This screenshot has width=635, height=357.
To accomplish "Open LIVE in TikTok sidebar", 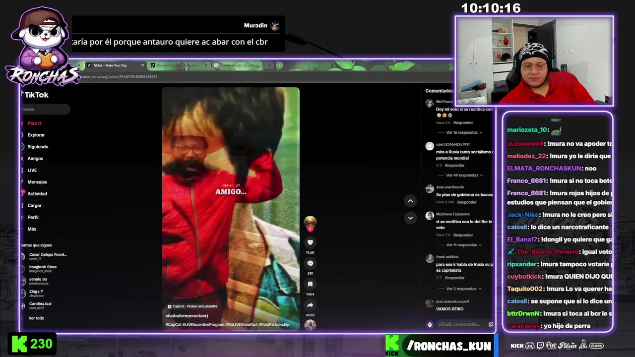I will [32, 171].
